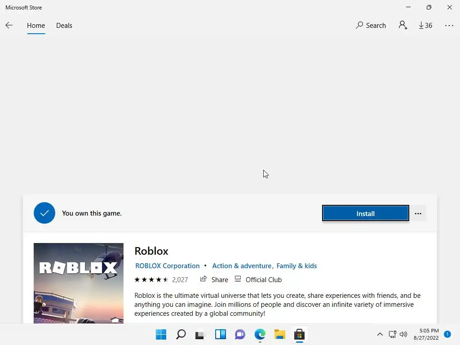Browse the Action & adventure category

242,266
